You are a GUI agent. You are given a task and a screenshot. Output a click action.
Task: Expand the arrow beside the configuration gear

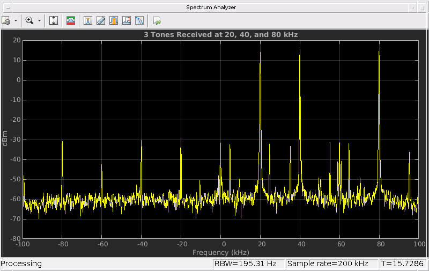click(x=16, y=20)
